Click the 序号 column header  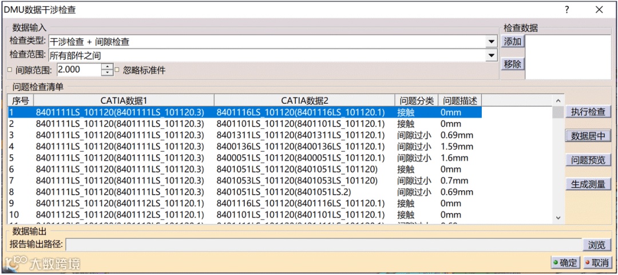21,101
